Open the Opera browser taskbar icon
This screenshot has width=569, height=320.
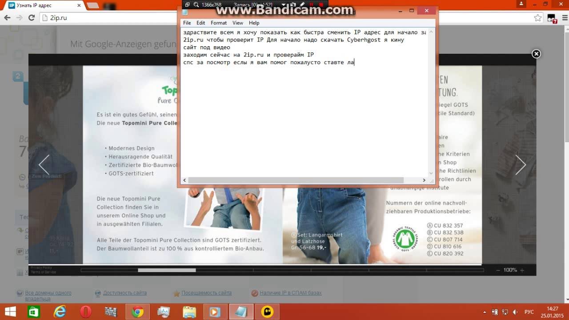pyautogui.click(x=85, y=312)
